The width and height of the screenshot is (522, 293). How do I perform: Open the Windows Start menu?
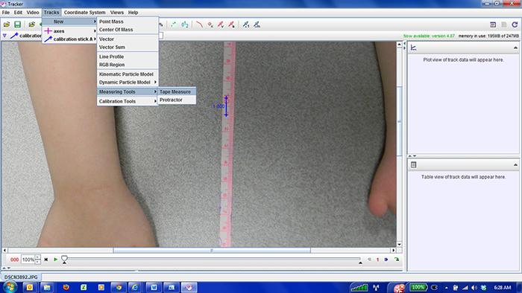[10, 287]
